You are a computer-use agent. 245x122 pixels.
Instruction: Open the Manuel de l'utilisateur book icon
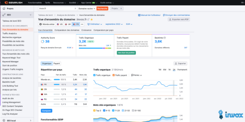139,15
